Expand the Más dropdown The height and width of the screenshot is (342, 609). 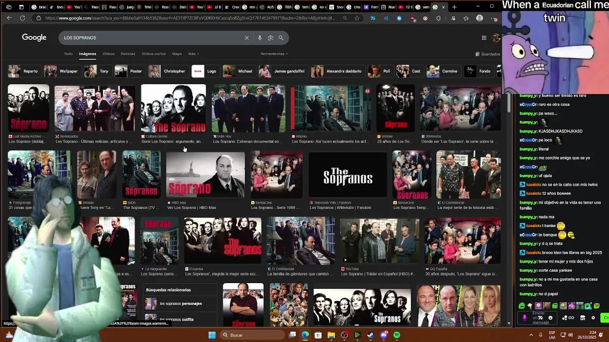coord(193,54)
